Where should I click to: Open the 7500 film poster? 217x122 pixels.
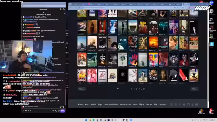123,43
